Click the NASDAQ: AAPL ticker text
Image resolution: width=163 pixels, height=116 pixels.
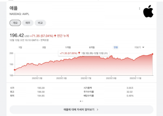pyautogui.click(x=19, y=14)
